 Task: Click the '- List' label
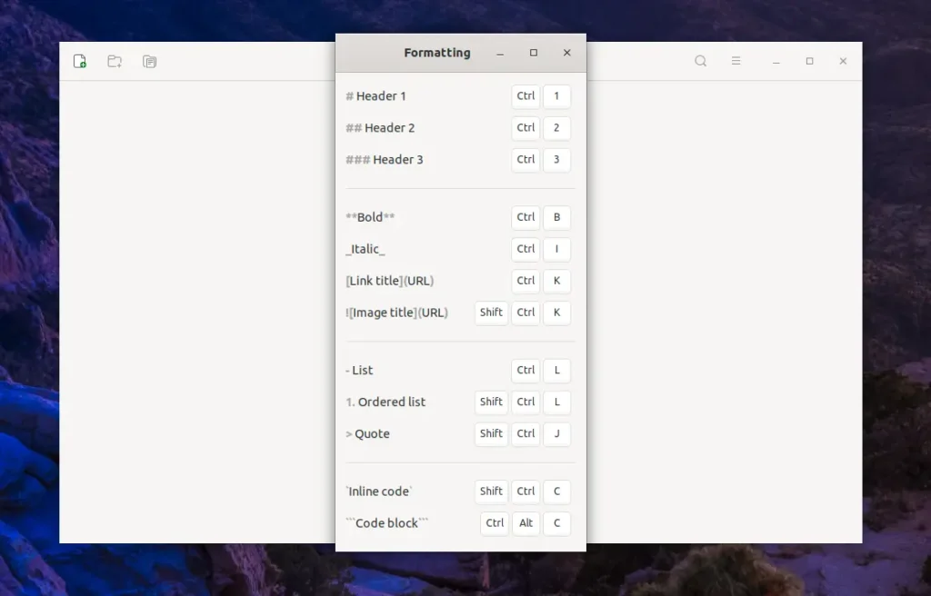[x=359, y=371]
